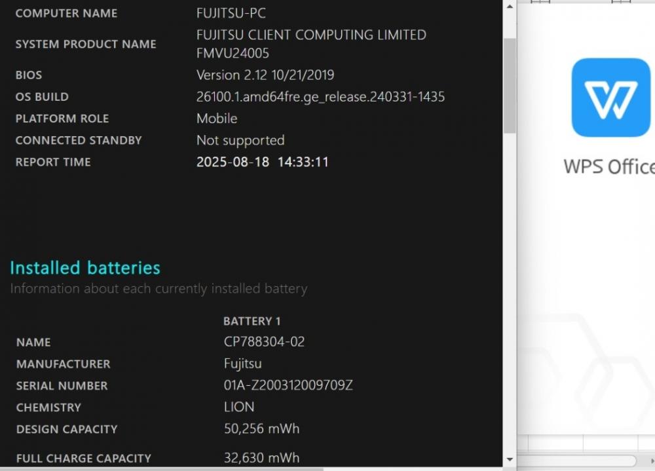
Task: Select the computer name value FUJITSU-PC
Action: coord(231,13)
